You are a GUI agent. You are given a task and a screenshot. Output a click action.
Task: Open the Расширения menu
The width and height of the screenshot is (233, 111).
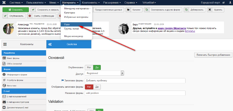(112, 3)
